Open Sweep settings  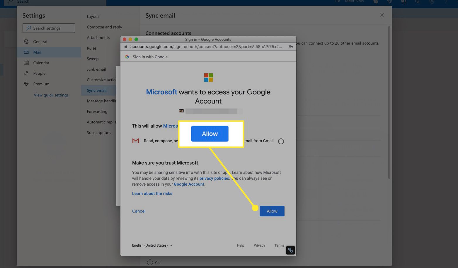point(93,59)
